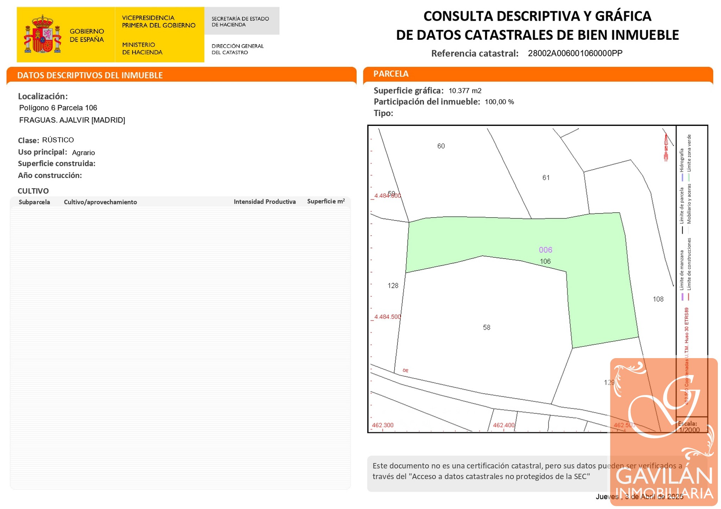Click the purple 006 polygon label
The width and height of the screenshot is (721, 509).
(545, 250)
